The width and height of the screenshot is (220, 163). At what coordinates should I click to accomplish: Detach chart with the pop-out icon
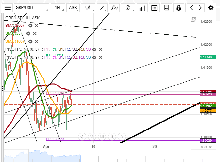coord(193,19)
